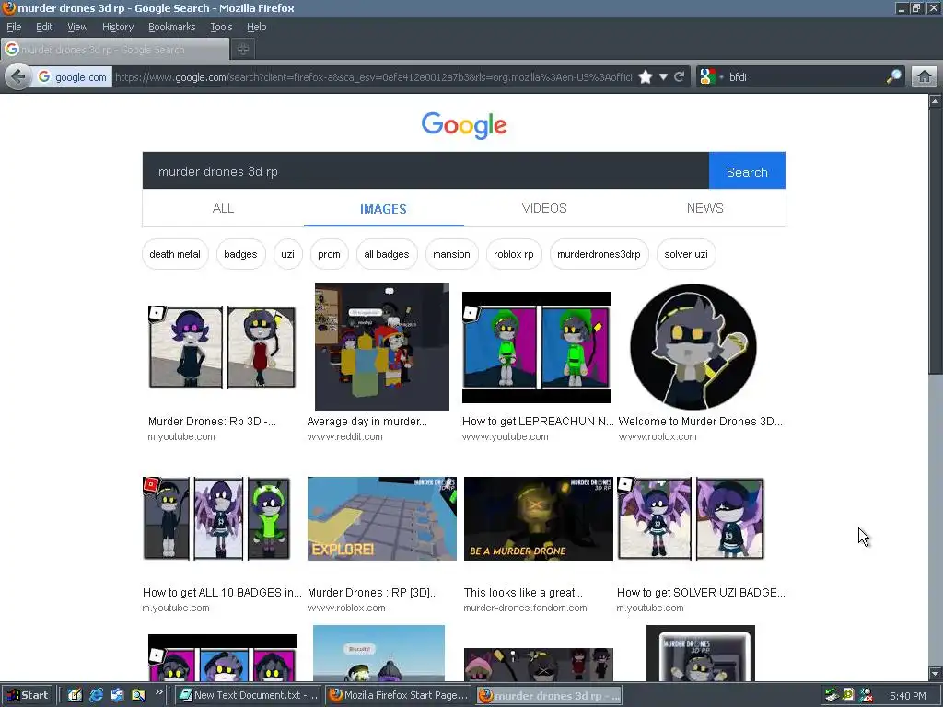Click the 'How to get LEPREACHUN N...' title link

point(538,422)
